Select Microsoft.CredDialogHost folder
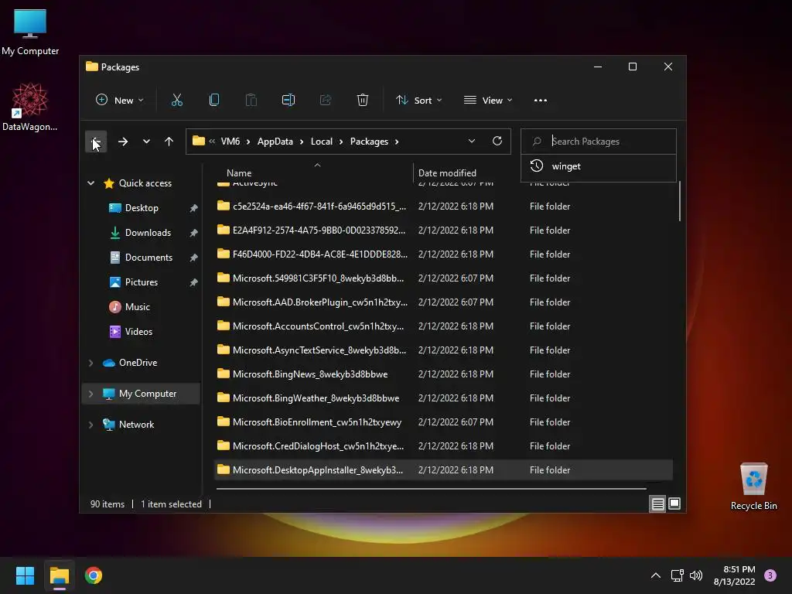The height and width of the screenshot is (594, 792). [x=443, y=446]
